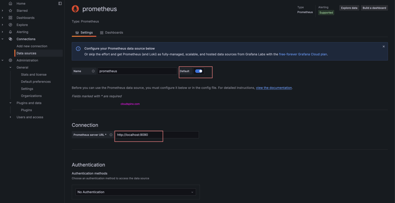The image size is (395, 203).
Task: Open Administration via the gear icon
Action: pos(10,60)
